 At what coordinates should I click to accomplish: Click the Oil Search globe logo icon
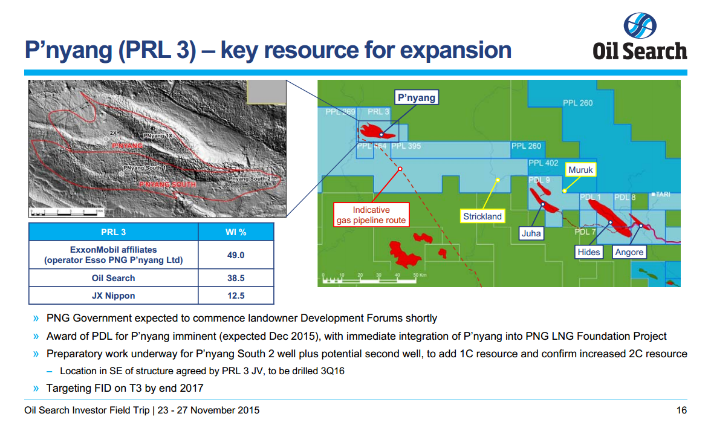[x=640, y=25]
